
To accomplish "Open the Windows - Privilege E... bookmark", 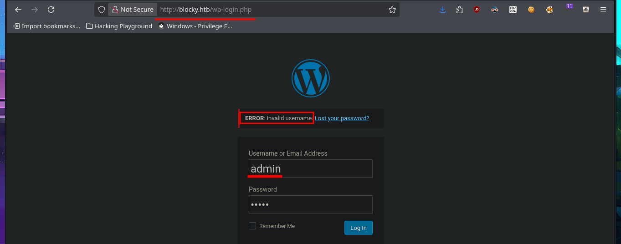I will [x=195, y=26].
